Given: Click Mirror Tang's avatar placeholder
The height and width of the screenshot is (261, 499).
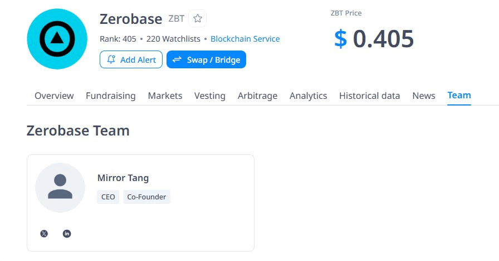Looking at the screenshot, I should point(60,188).
